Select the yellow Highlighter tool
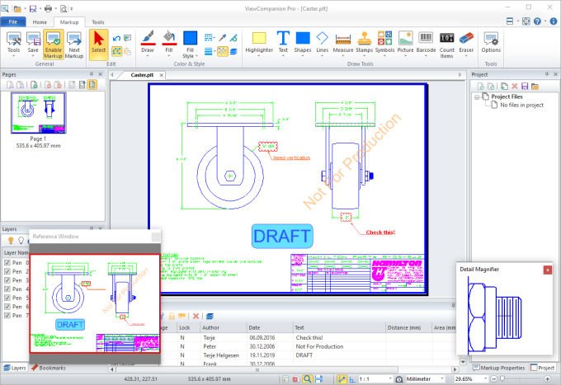The width and height of the screenshot is (561, 385). point(259,44)
